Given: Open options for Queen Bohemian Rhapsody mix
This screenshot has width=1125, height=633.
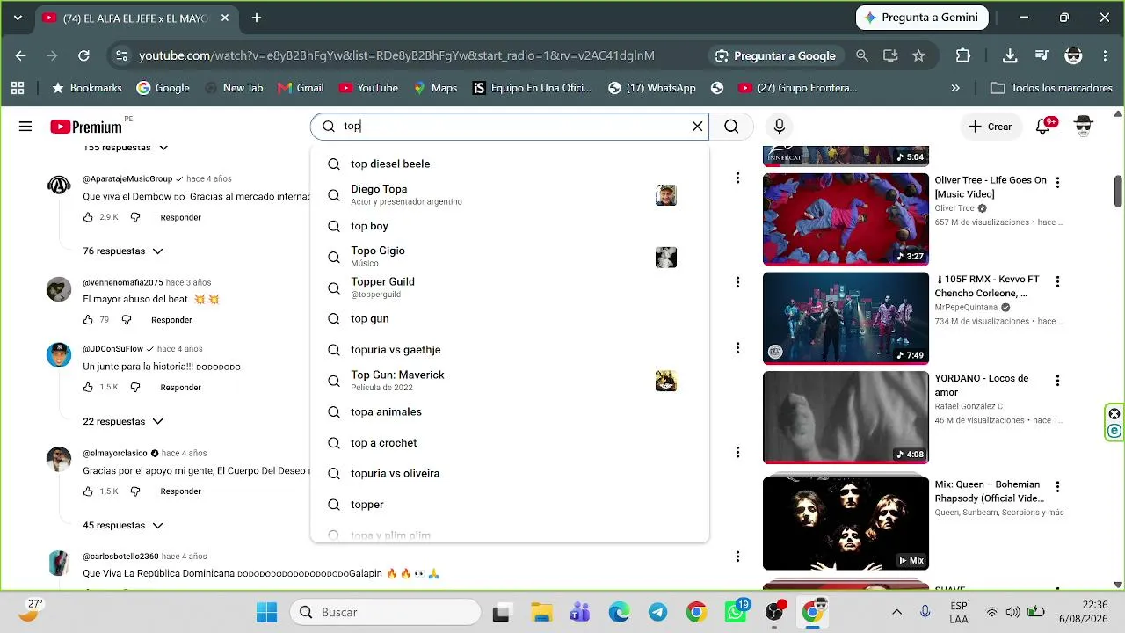Looking at the screenshot, I should [1057, 486].
